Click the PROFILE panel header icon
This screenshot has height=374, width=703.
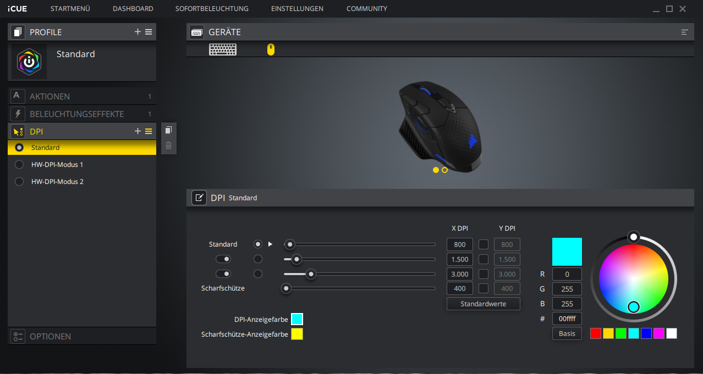click(18, 32)
